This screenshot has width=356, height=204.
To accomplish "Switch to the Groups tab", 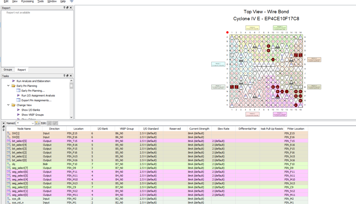I will [x=8, y=70].
